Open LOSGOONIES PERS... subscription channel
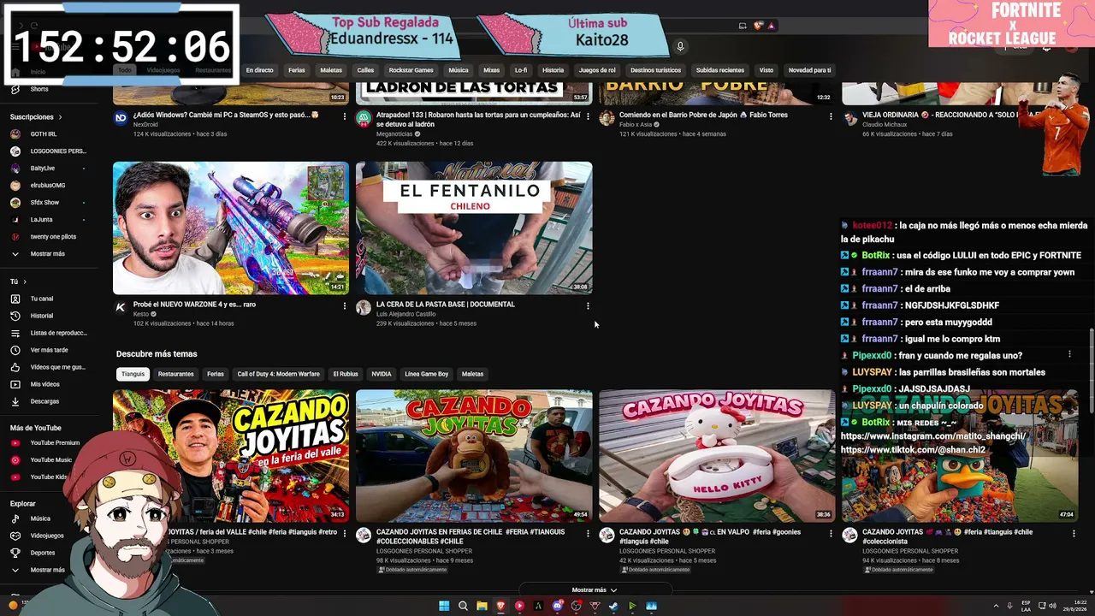1095x616 pixels. tap(48, 151)
